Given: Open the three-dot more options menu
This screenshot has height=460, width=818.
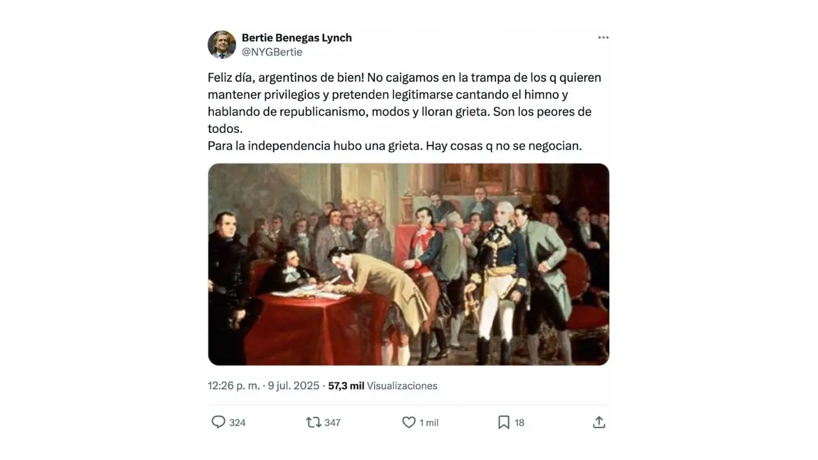Looking at the screenshot, I should pyautogui.click(x=603, y=38).
